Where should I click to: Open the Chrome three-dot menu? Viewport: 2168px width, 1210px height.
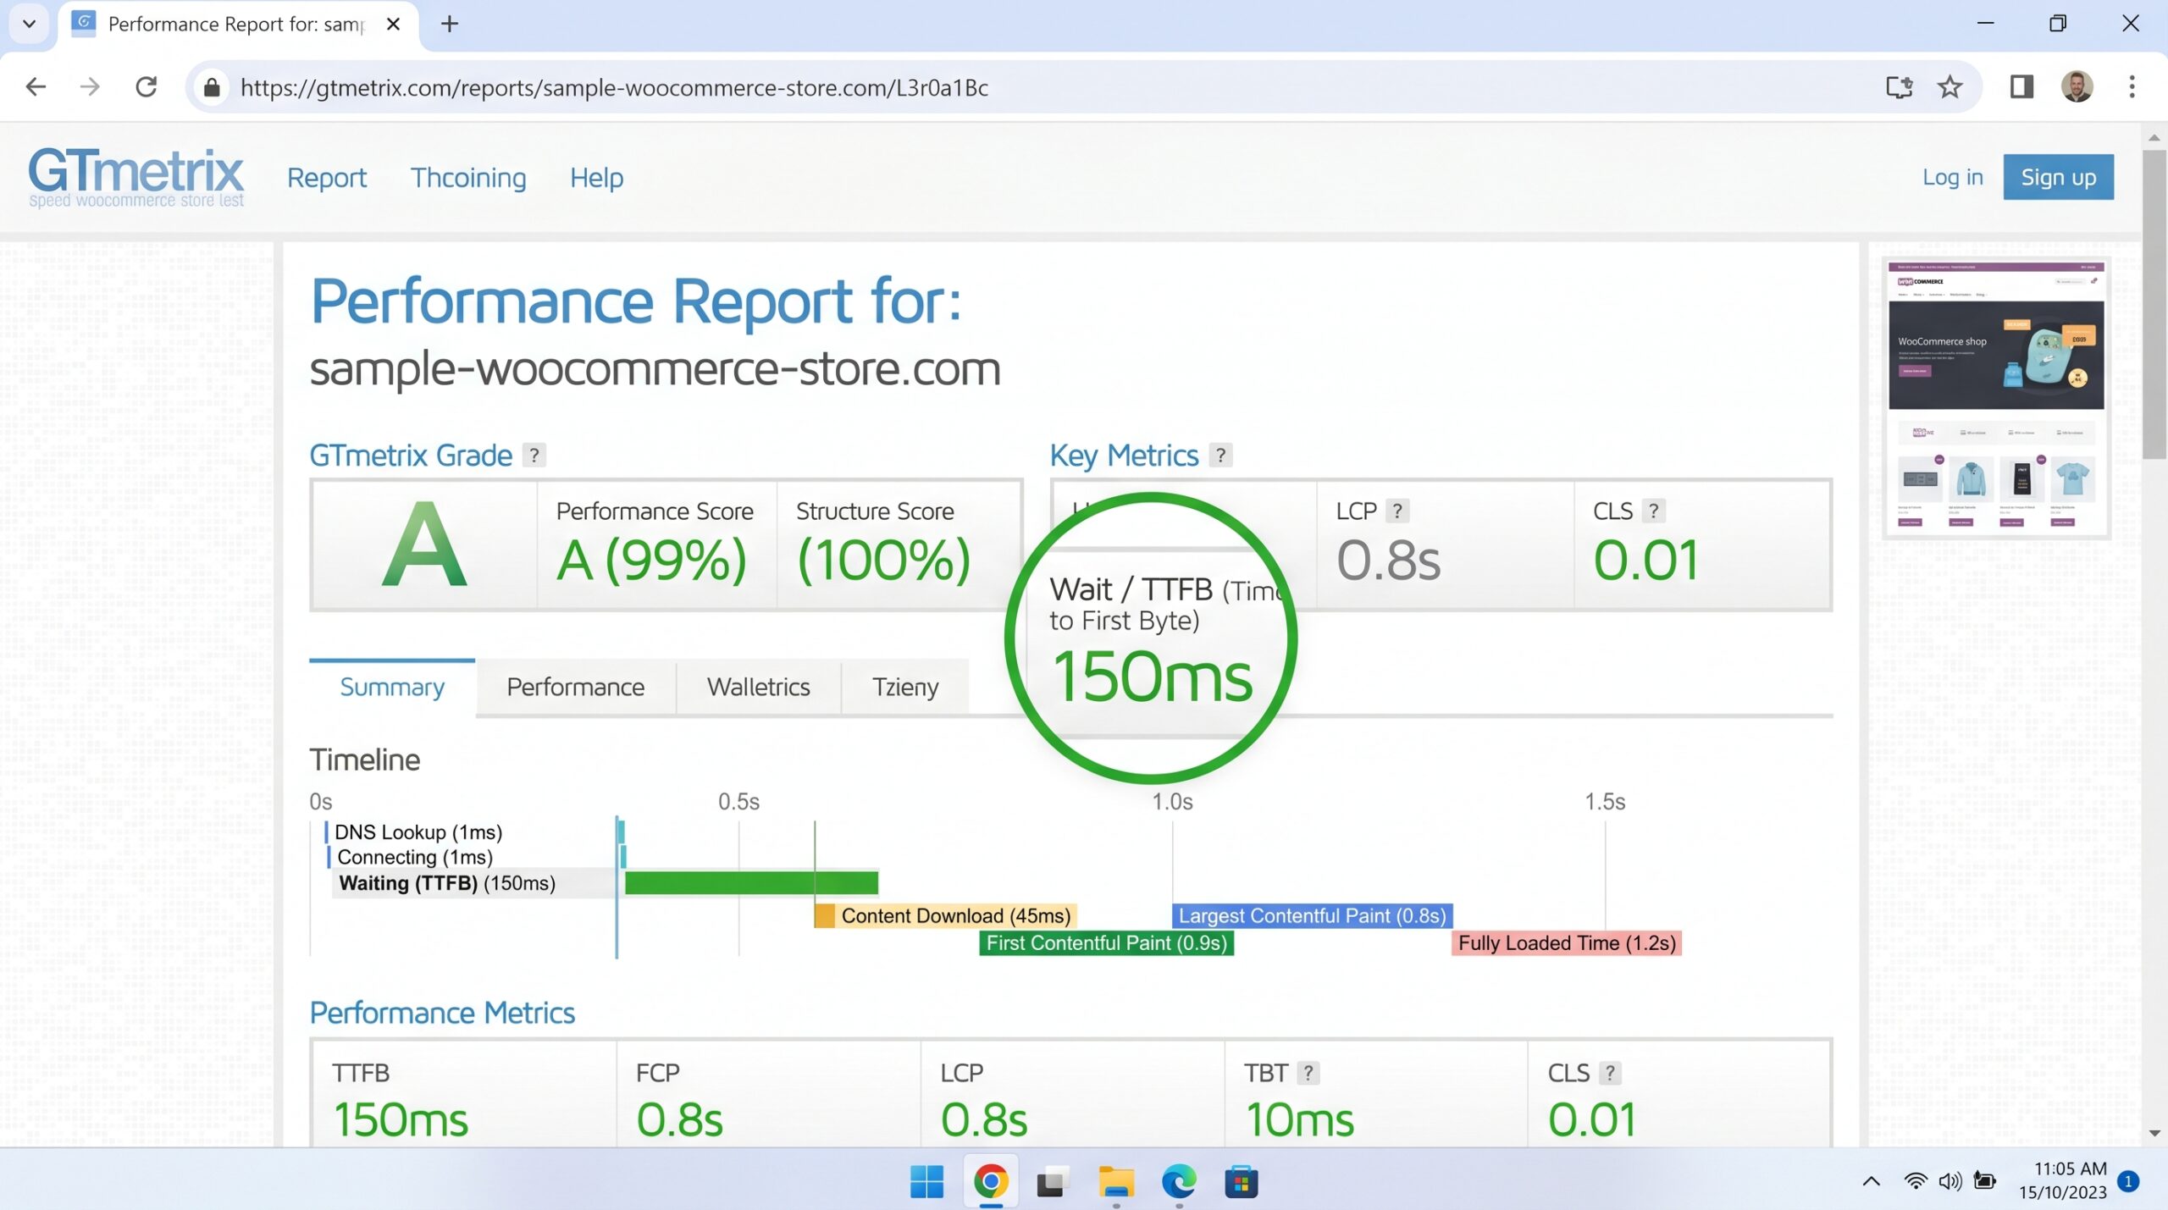[2132, 87]
